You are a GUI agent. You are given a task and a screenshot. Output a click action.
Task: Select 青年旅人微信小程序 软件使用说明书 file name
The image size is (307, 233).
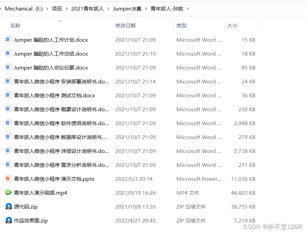coord(61,123)
